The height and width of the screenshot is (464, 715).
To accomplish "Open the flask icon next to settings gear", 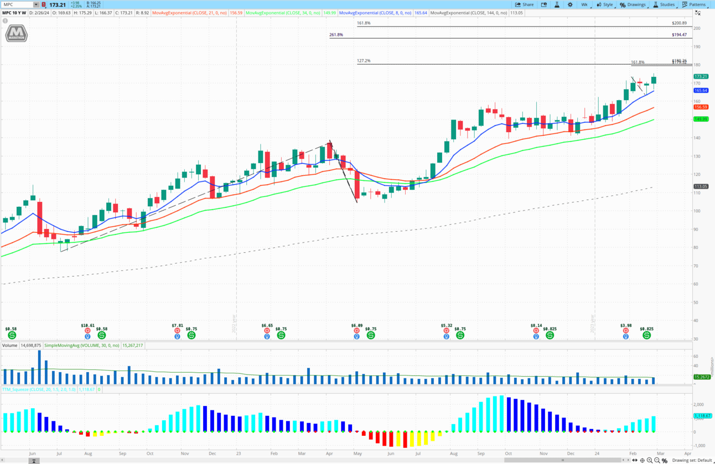I will pyautogui.click(x=557, y=4).
